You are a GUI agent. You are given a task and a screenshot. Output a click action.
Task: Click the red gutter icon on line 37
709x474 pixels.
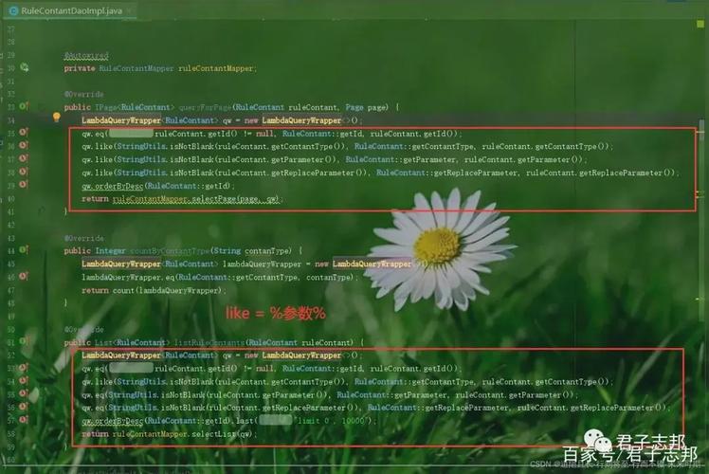click(24, 158)
